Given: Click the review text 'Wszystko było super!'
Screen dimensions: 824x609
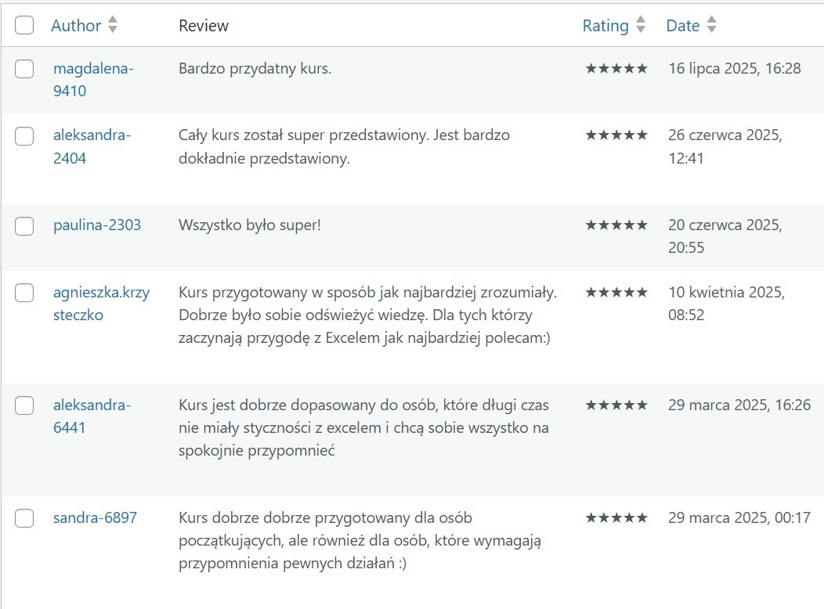Looking at the screenshot, I should [x=250, y=225].
